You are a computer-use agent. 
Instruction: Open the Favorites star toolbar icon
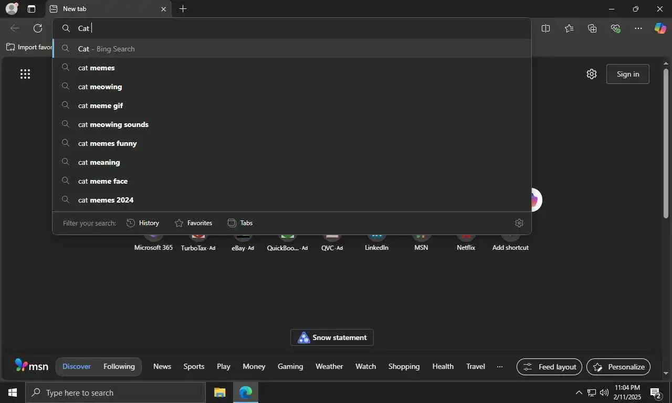point(569,28)
